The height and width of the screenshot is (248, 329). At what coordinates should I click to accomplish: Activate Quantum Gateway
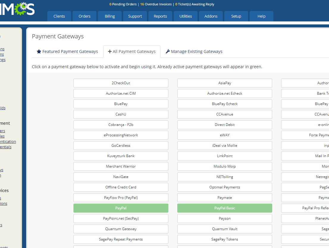121,229
